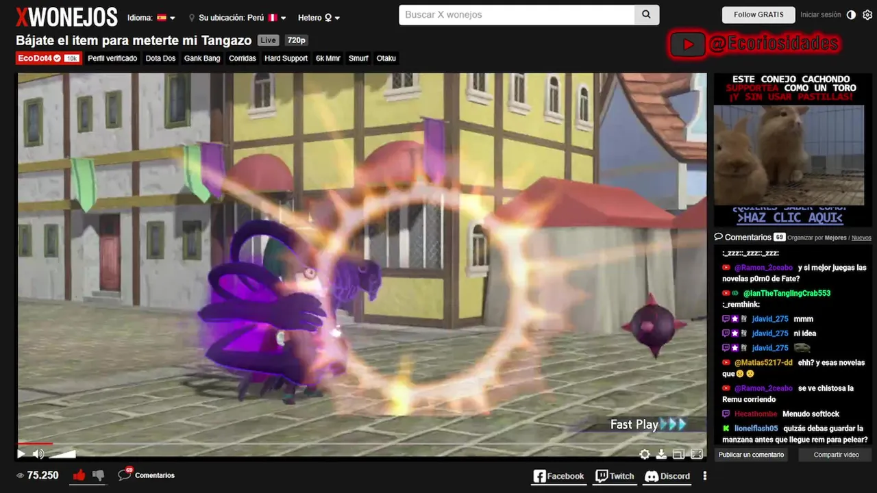Click the Comentarios panel header icon
Viewport: 877px width, 493px height.
click(x=718, y=237)
